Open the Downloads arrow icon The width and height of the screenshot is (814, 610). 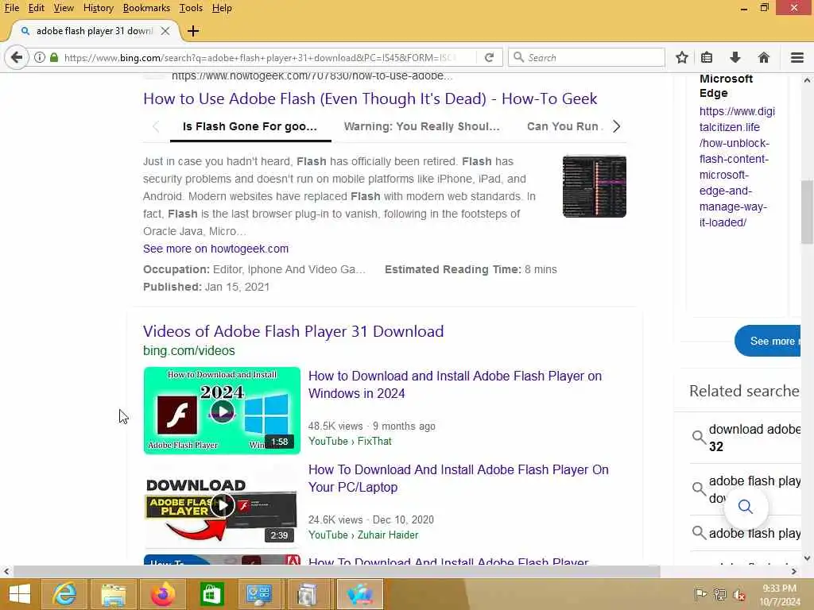point(735,57)
